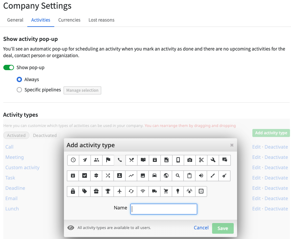The height and width of the screenshot is (239, 291).
Task: Open the Manage selection dialog
Action: tap(82, 90)
